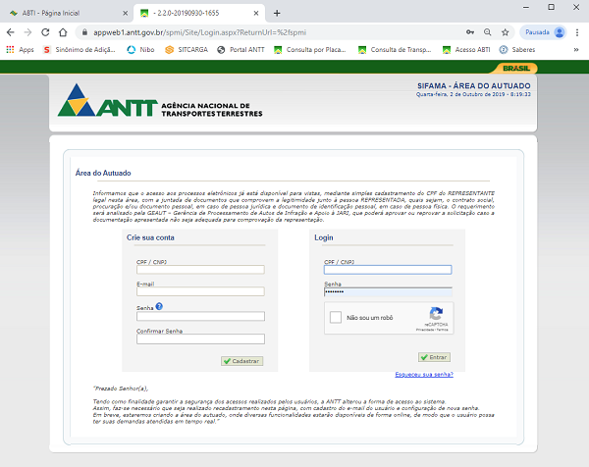
Task: Click the Login CPF / CNPJ field
Action: (x=387, y=270)
